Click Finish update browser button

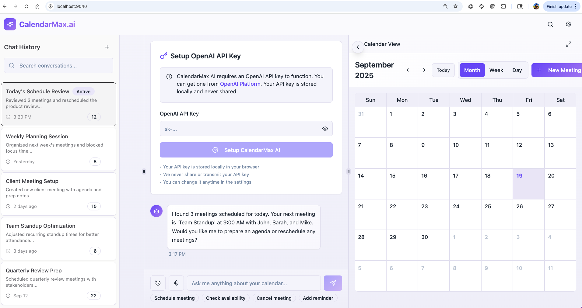[x=559, y=6]
